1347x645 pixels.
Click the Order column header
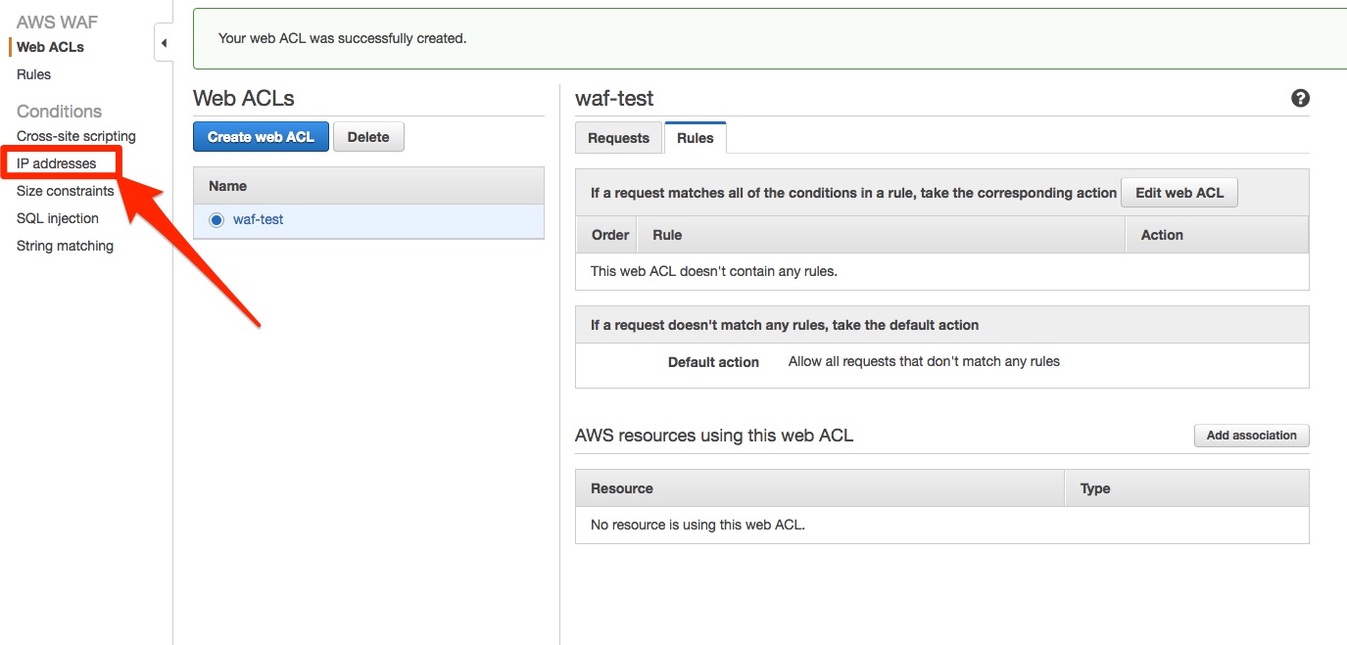608,234
